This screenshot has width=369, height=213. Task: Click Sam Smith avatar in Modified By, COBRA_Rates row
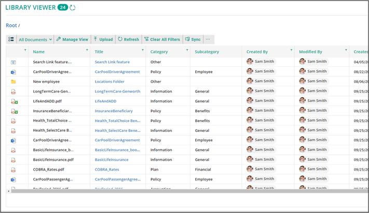303,169
